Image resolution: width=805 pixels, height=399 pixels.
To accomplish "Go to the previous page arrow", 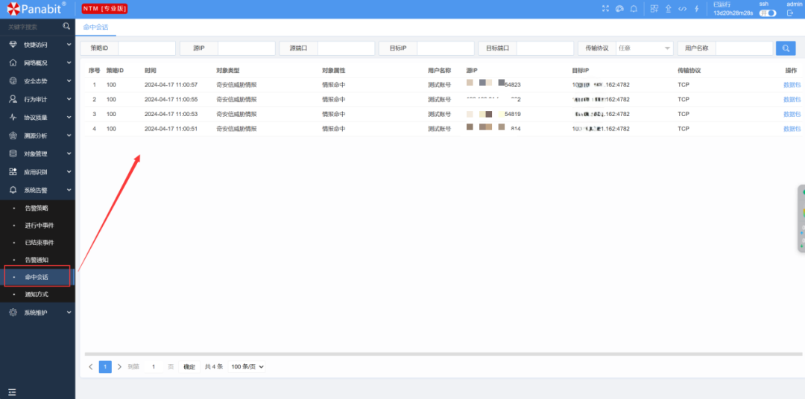I will (91, 367).
